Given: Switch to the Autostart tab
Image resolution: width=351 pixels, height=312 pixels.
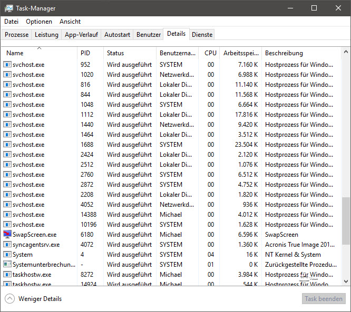Looking at the screenshot, I should click(117, 35).
